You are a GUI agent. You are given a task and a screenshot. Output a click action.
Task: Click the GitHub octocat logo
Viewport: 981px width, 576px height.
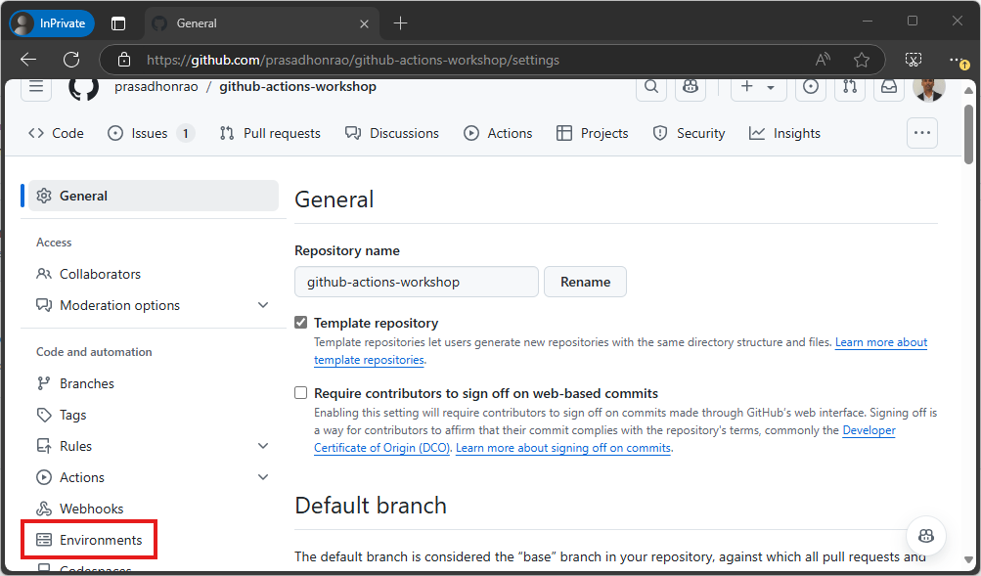(x=83, y=87)
